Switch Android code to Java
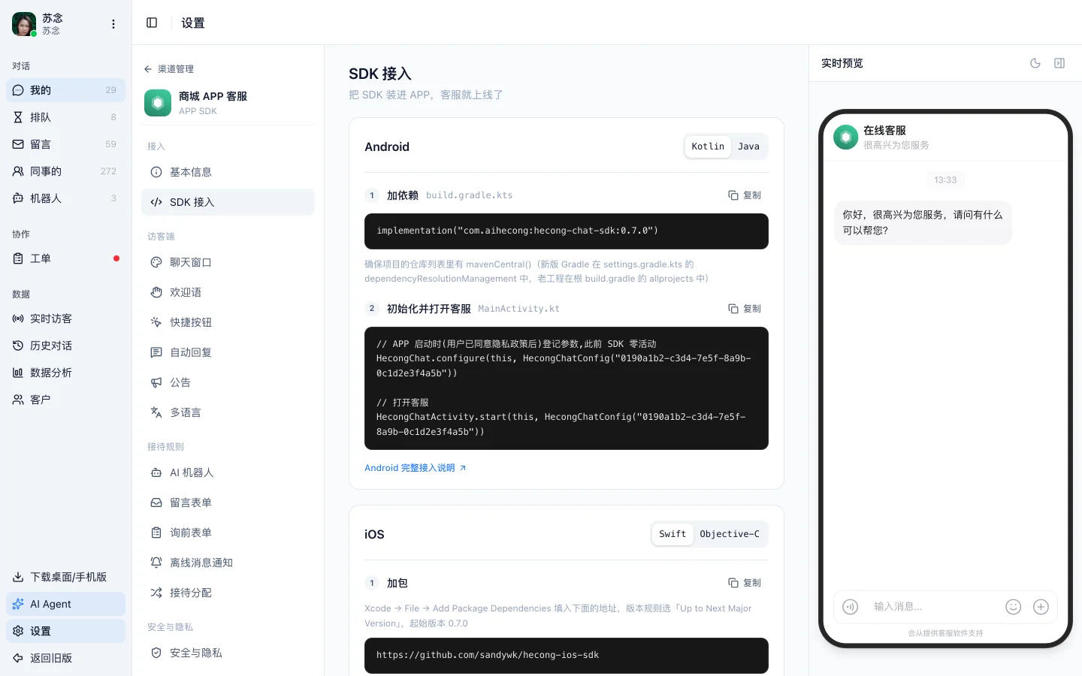The height and width of the screenshot is (676, 1082). [748, 146]
